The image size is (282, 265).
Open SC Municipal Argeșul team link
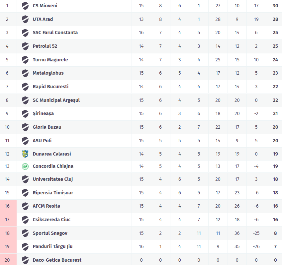click(56, 100)
